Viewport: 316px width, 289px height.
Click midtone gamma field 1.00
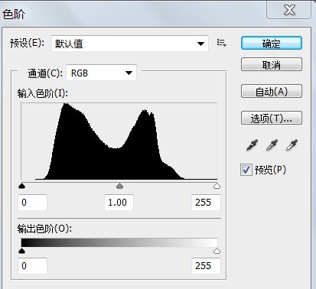(119, 203)
